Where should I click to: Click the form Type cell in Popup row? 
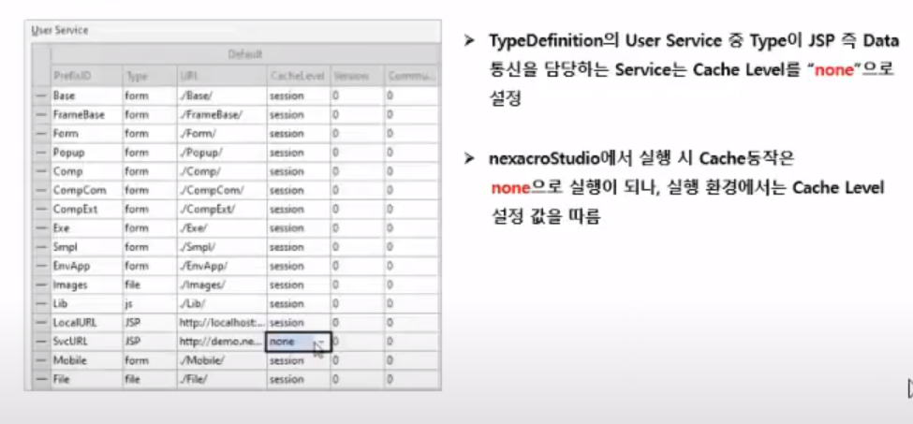(x=150, y=153)
